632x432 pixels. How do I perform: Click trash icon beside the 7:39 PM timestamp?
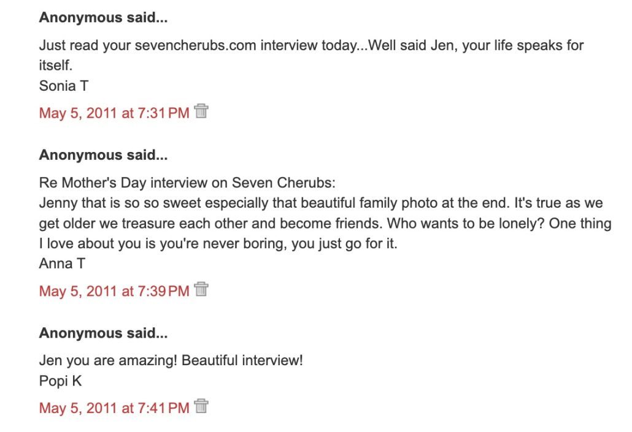click(x=201, y=289)
